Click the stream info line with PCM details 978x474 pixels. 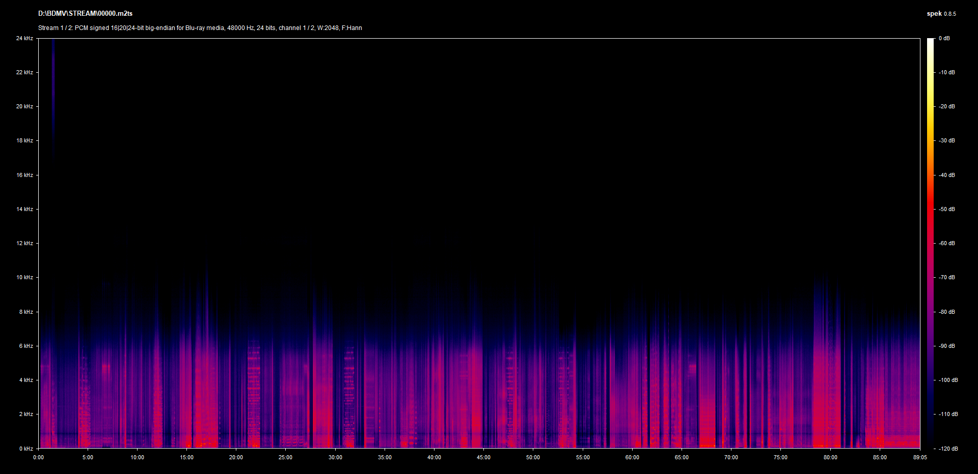click(x=200, y=28)
